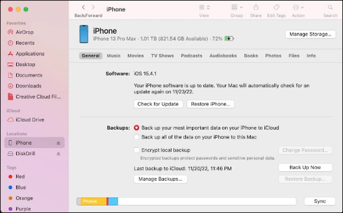343x213 pixels.
Task: Switch to the Movies tab
Action: point(136,56)
